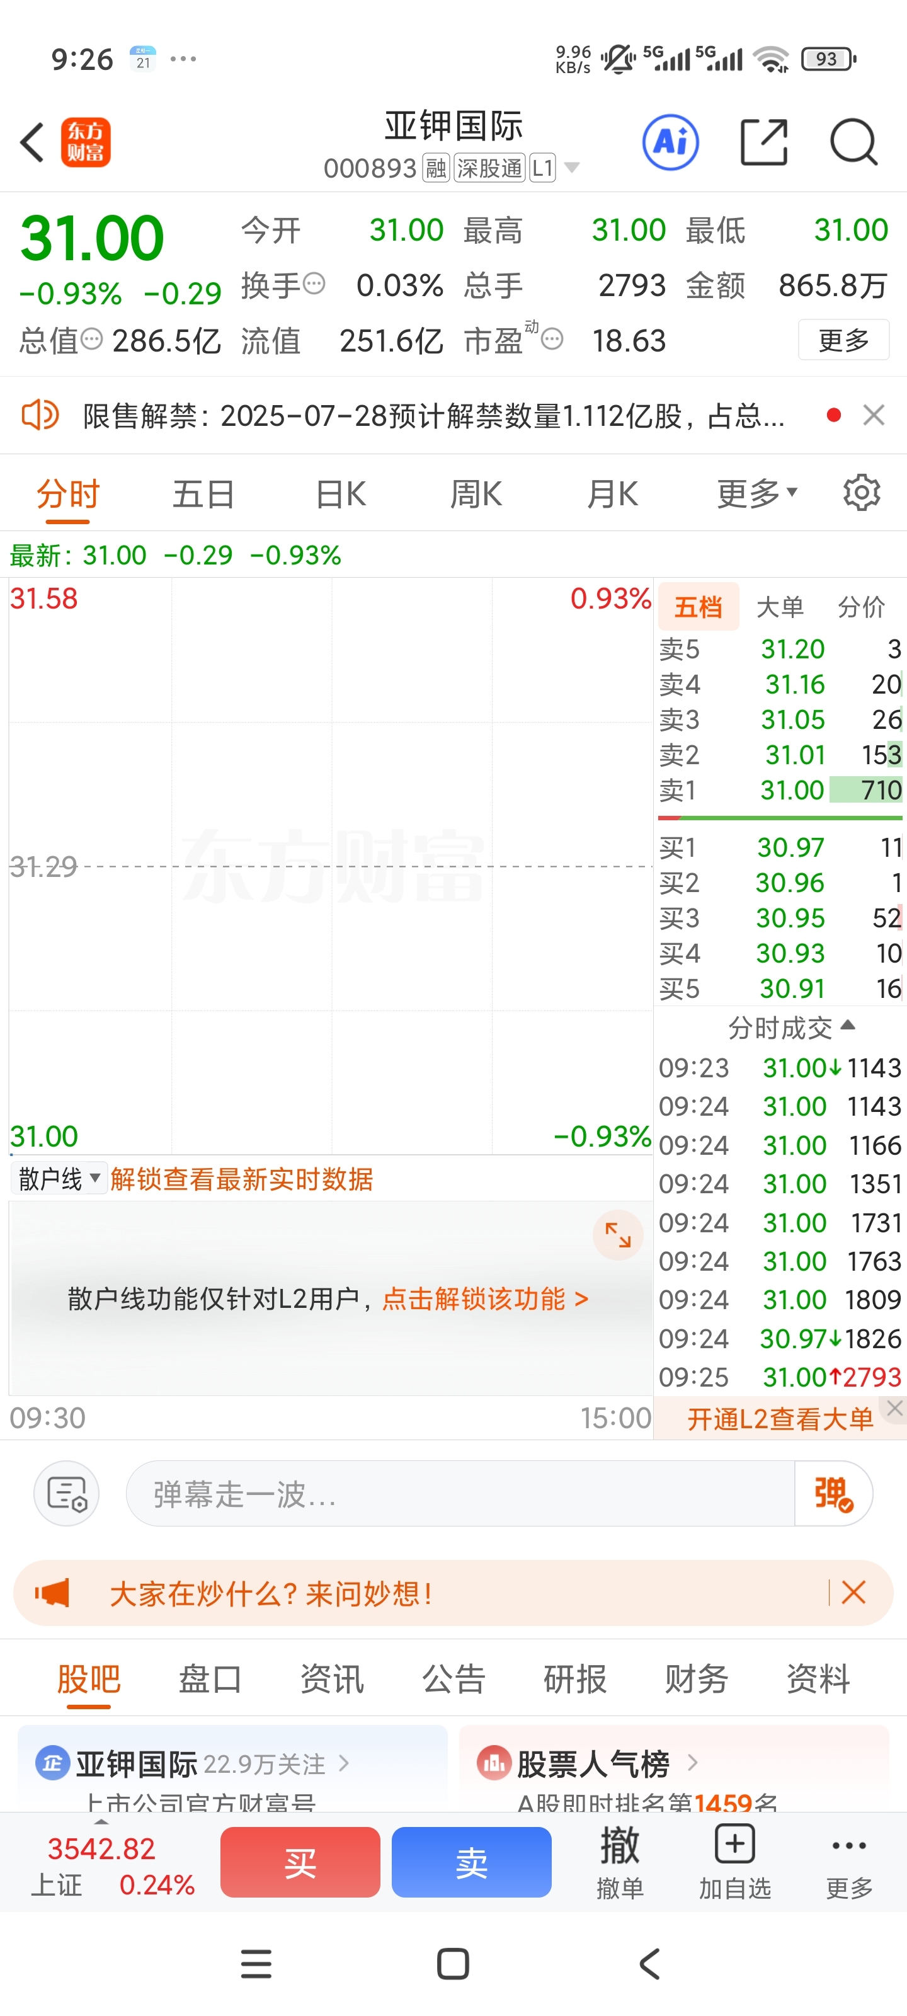Viewport: 907px width, 2016px height.
Task: Switch to the 五日 chart tab
Action: click(x=203, y=495)
